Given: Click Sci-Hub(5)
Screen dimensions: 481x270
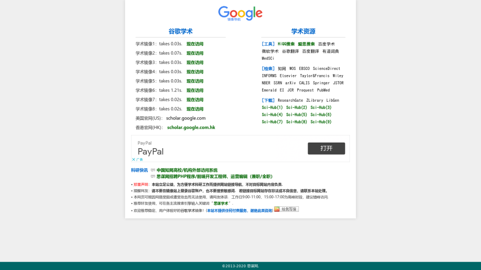Looking at the screenshot, I should [x=296, y=115].
